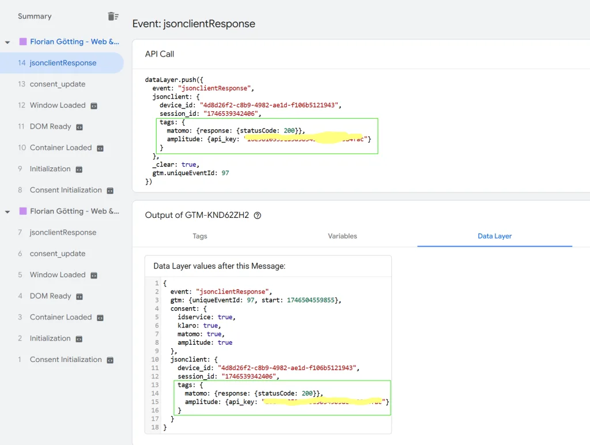Click device_id value on data layer line 11

click(x=287, y=368)
